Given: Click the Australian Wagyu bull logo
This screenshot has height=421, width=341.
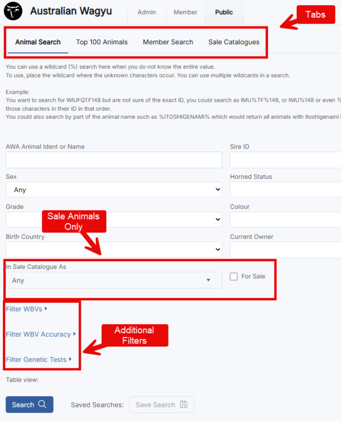Looking at the screenshot, I should point(13,11).
